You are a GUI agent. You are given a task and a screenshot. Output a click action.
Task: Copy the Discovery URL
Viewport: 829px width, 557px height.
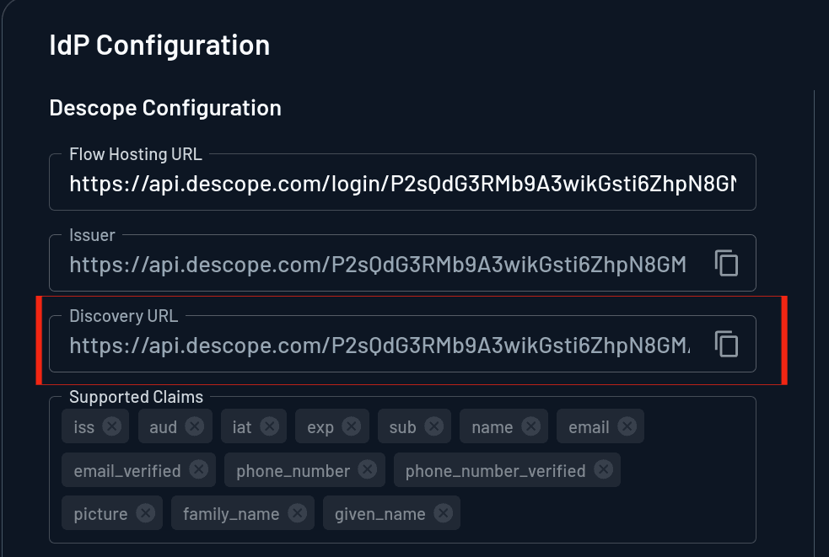(726, 344)
